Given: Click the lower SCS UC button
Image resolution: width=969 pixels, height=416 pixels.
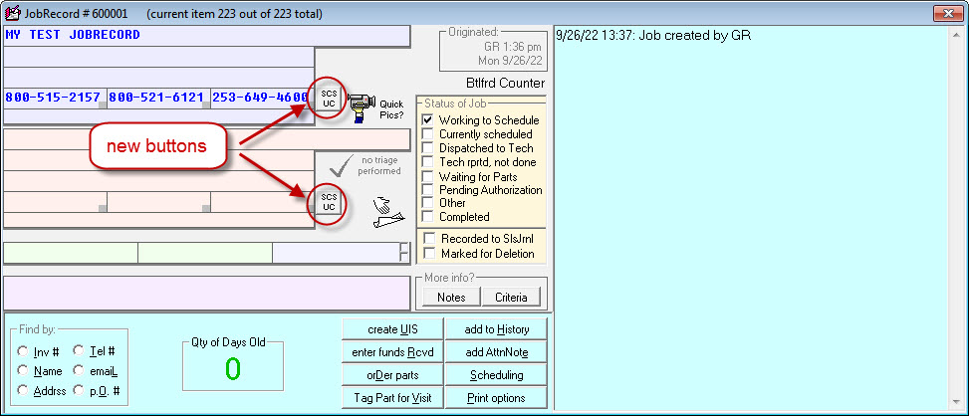Looking at the screenshot, I should tap(329, 203).
